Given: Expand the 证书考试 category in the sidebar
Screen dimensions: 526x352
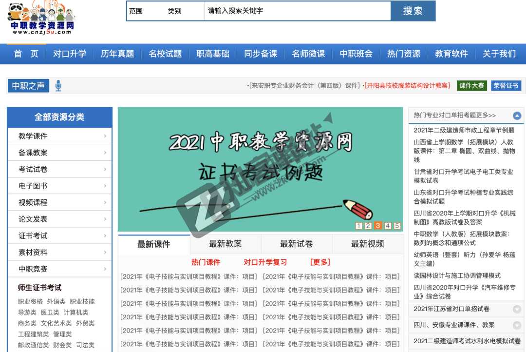Looking at the screenshot, I should point(59,235).
